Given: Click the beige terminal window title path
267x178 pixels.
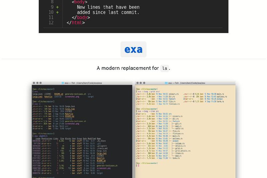Looking at the screenshot, I should point(187,83).
